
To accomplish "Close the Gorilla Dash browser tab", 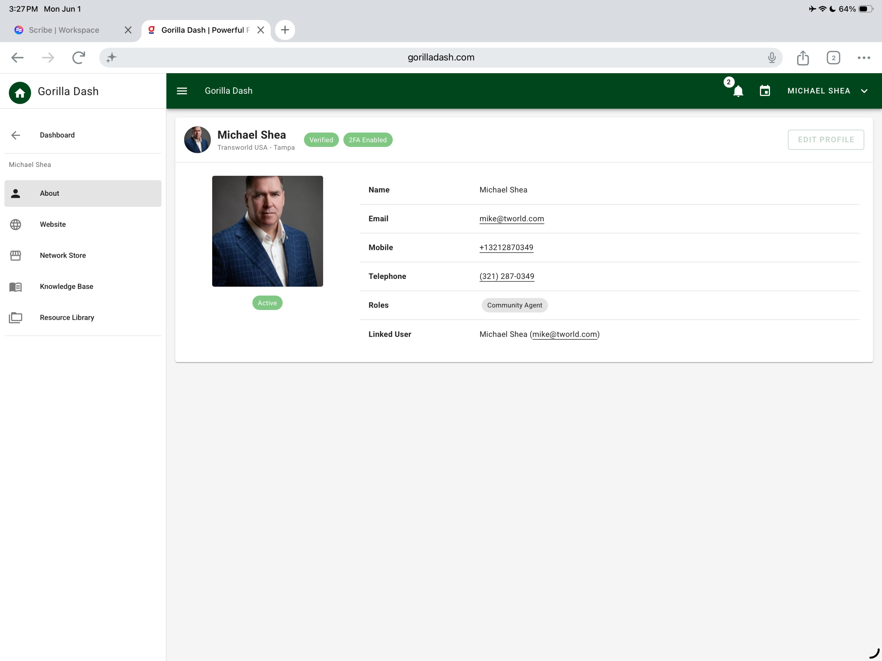I will (260, 30).
